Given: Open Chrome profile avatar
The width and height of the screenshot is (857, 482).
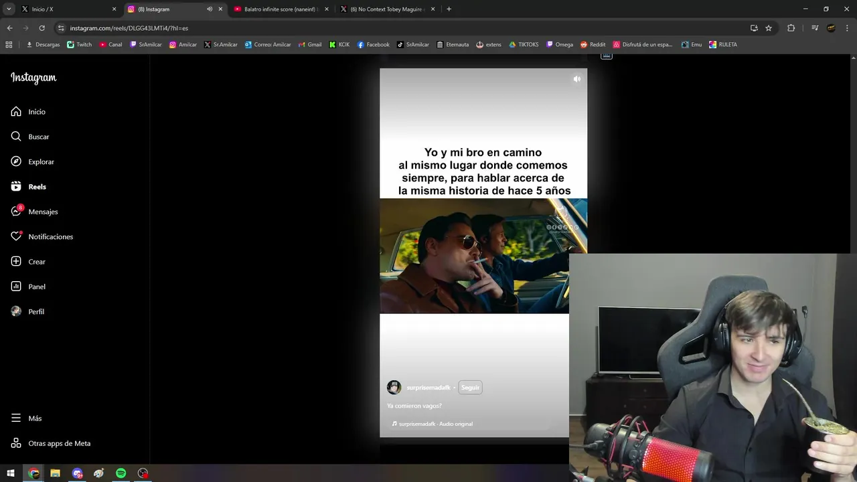Looking at the screenshot, I should (x=831, y=28).
